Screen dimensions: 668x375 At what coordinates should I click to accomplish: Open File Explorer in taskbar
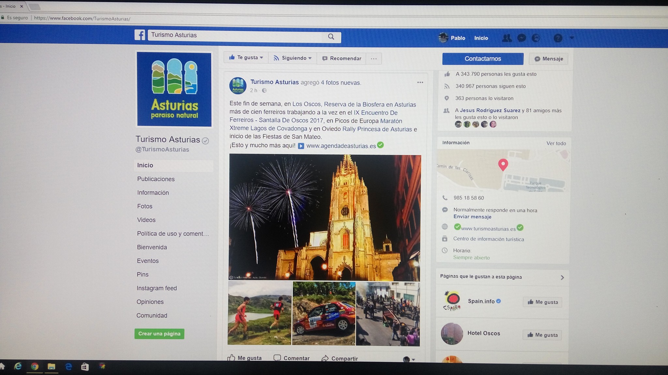pos(51,367)
